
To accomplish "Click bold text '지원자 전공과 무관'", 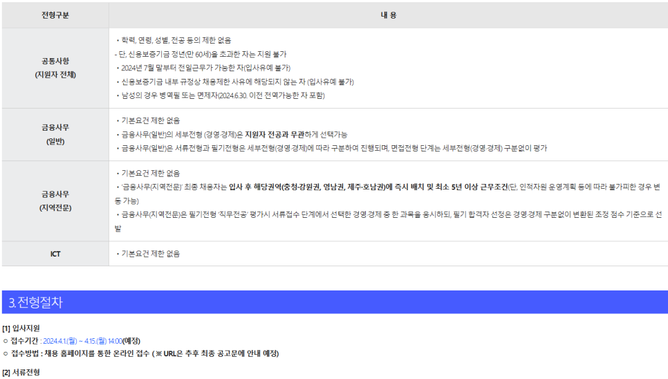I will [x=275, y=135].
